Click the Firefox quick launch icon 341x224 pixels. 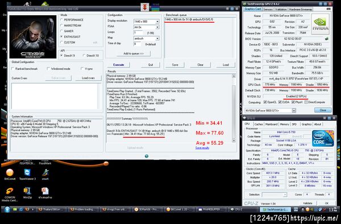click(27, 210)
